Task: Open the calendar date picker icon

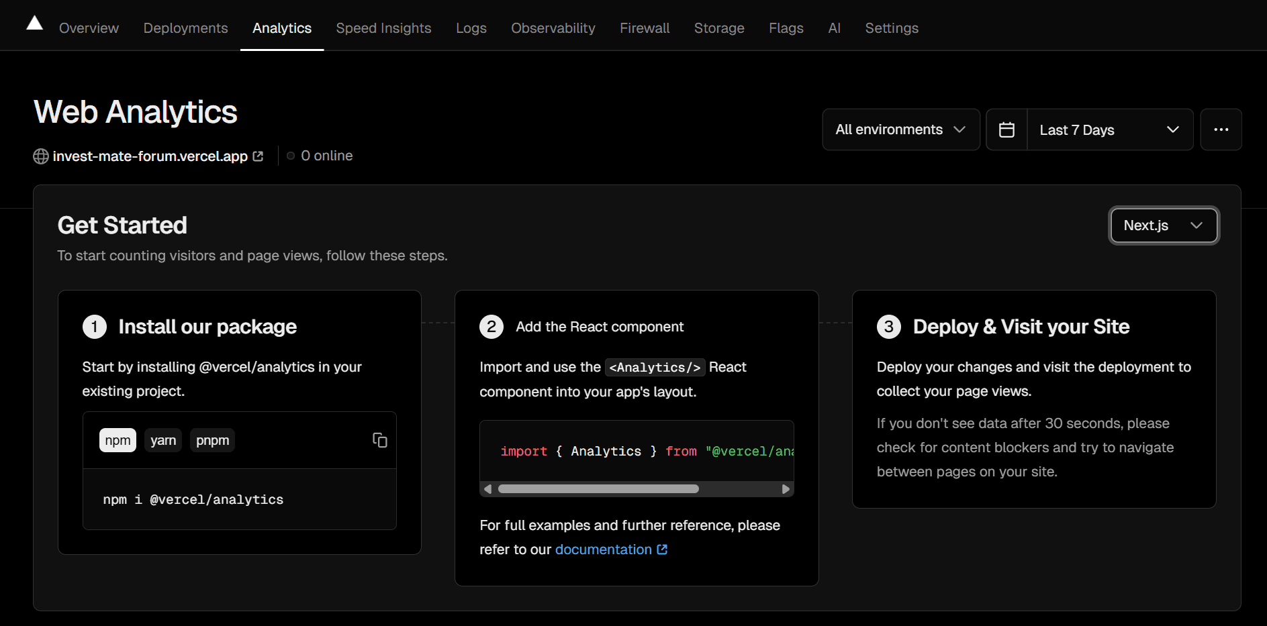Action: (x=1006, y=129)
